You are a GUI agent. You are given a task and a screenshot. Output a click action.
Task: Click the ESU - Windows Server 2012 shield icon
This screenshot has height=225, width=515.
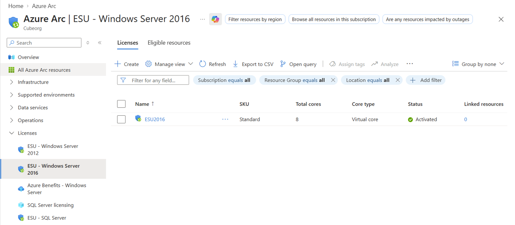tap(21, 149)
